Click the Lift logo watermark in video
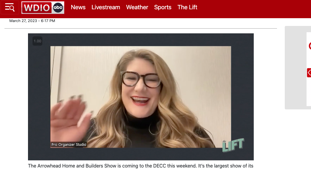 tap(233, 145)
